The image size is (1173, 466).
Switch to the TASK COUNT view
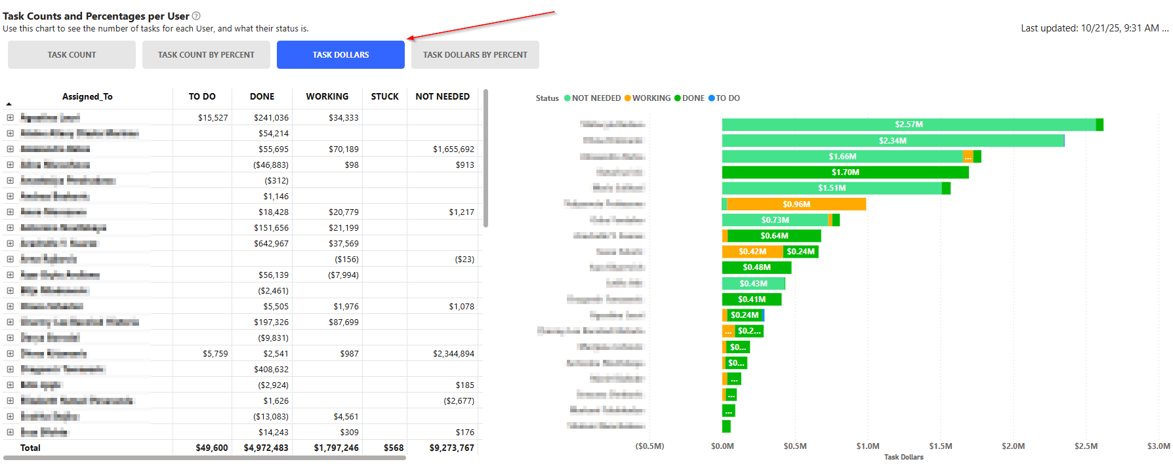tap(72, 55)
